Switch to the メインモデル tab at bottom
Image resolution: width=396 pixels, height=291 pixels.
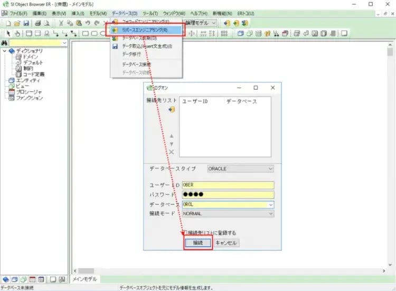coord(84,279)
